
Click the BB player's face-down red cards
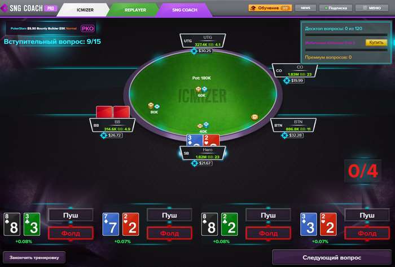coord(113,112)
